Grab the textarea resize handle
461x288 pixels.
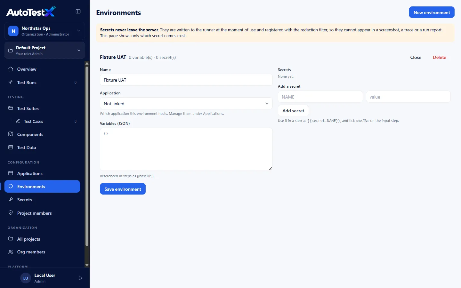[271, 169]
